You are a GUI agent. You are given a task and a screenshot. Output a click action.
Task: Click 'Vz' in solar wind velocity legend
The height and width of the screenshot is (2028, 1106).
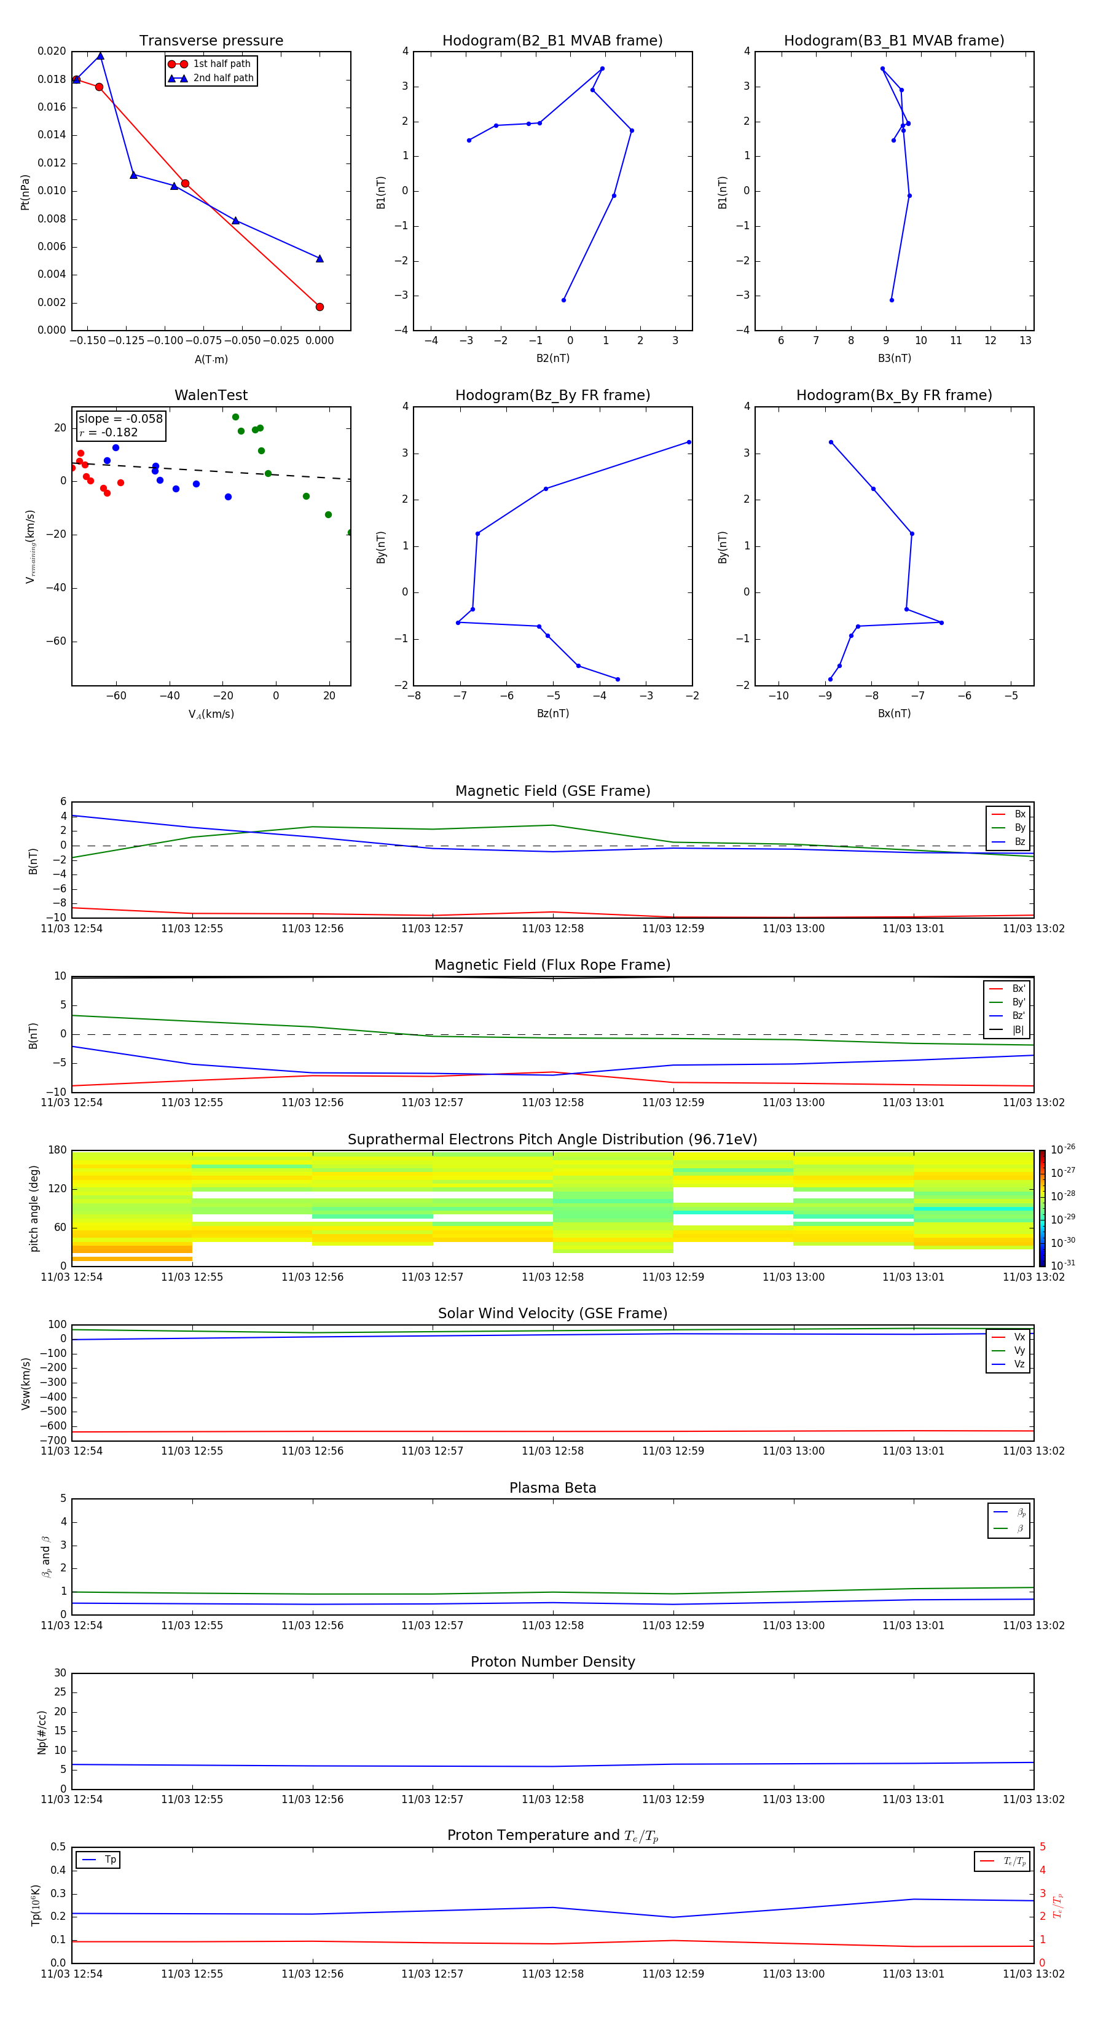pyautogui.click(x=1019, y=1364)
